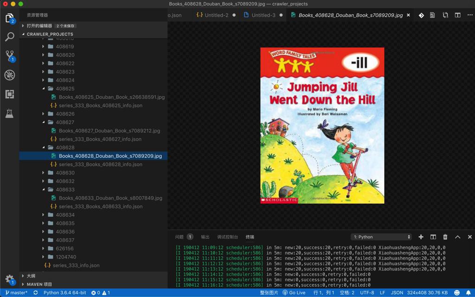Expand folder 408619
Viewport: 475px width, 297px height.
(x=64, y=46)
